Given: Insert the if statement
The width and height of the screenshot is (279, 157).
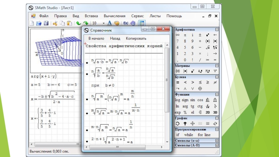Looking at the screenshot, I should click(x=178, y=135).
